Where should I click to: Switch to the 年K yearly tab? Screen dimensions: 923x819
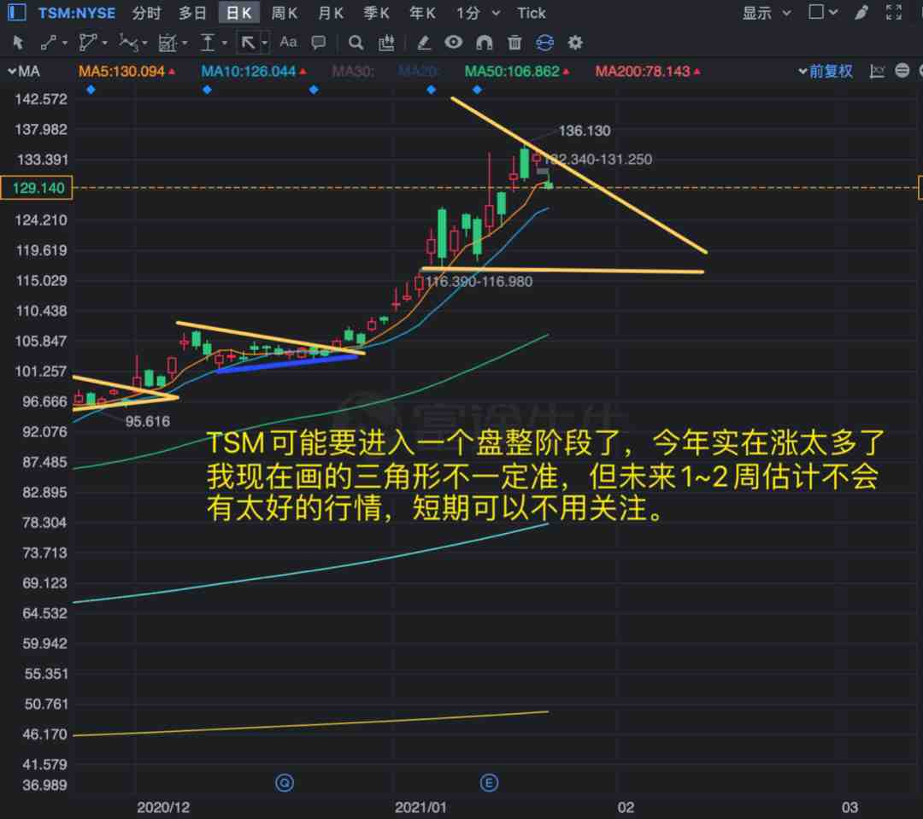[422, 13]
